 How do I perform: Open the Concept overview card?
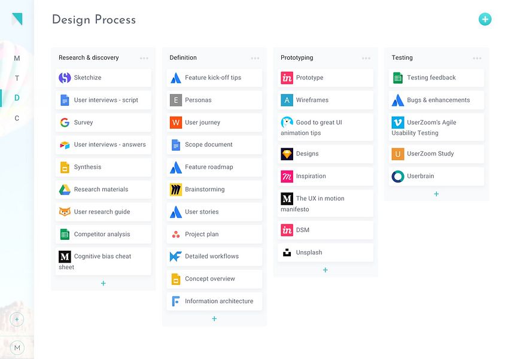pos(214,279)
